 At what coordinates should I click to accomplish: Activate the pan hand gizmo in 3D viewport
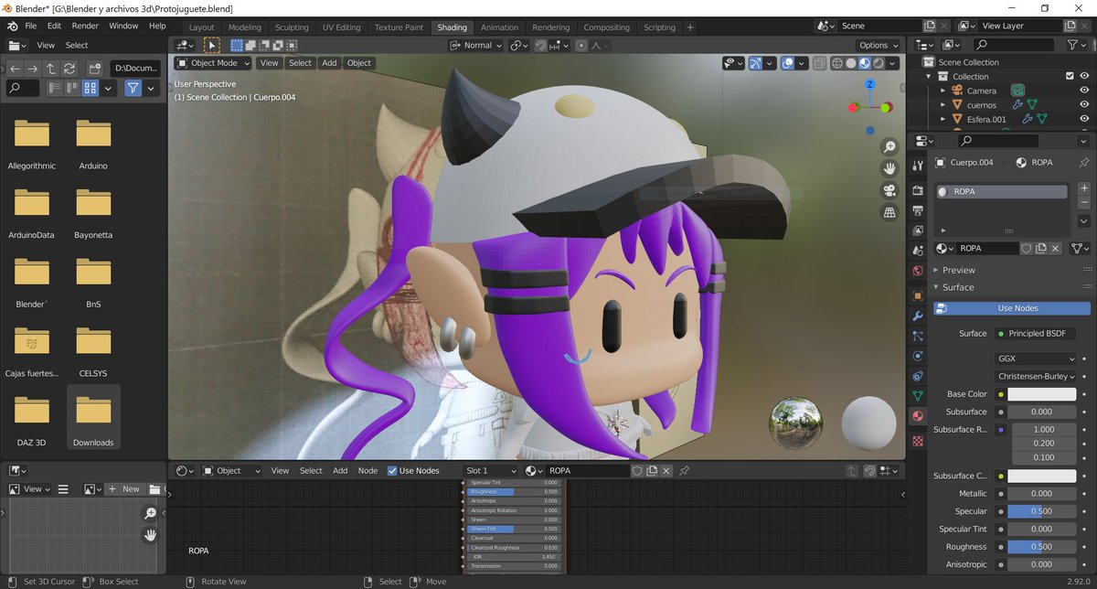click(x=889, y=169)
